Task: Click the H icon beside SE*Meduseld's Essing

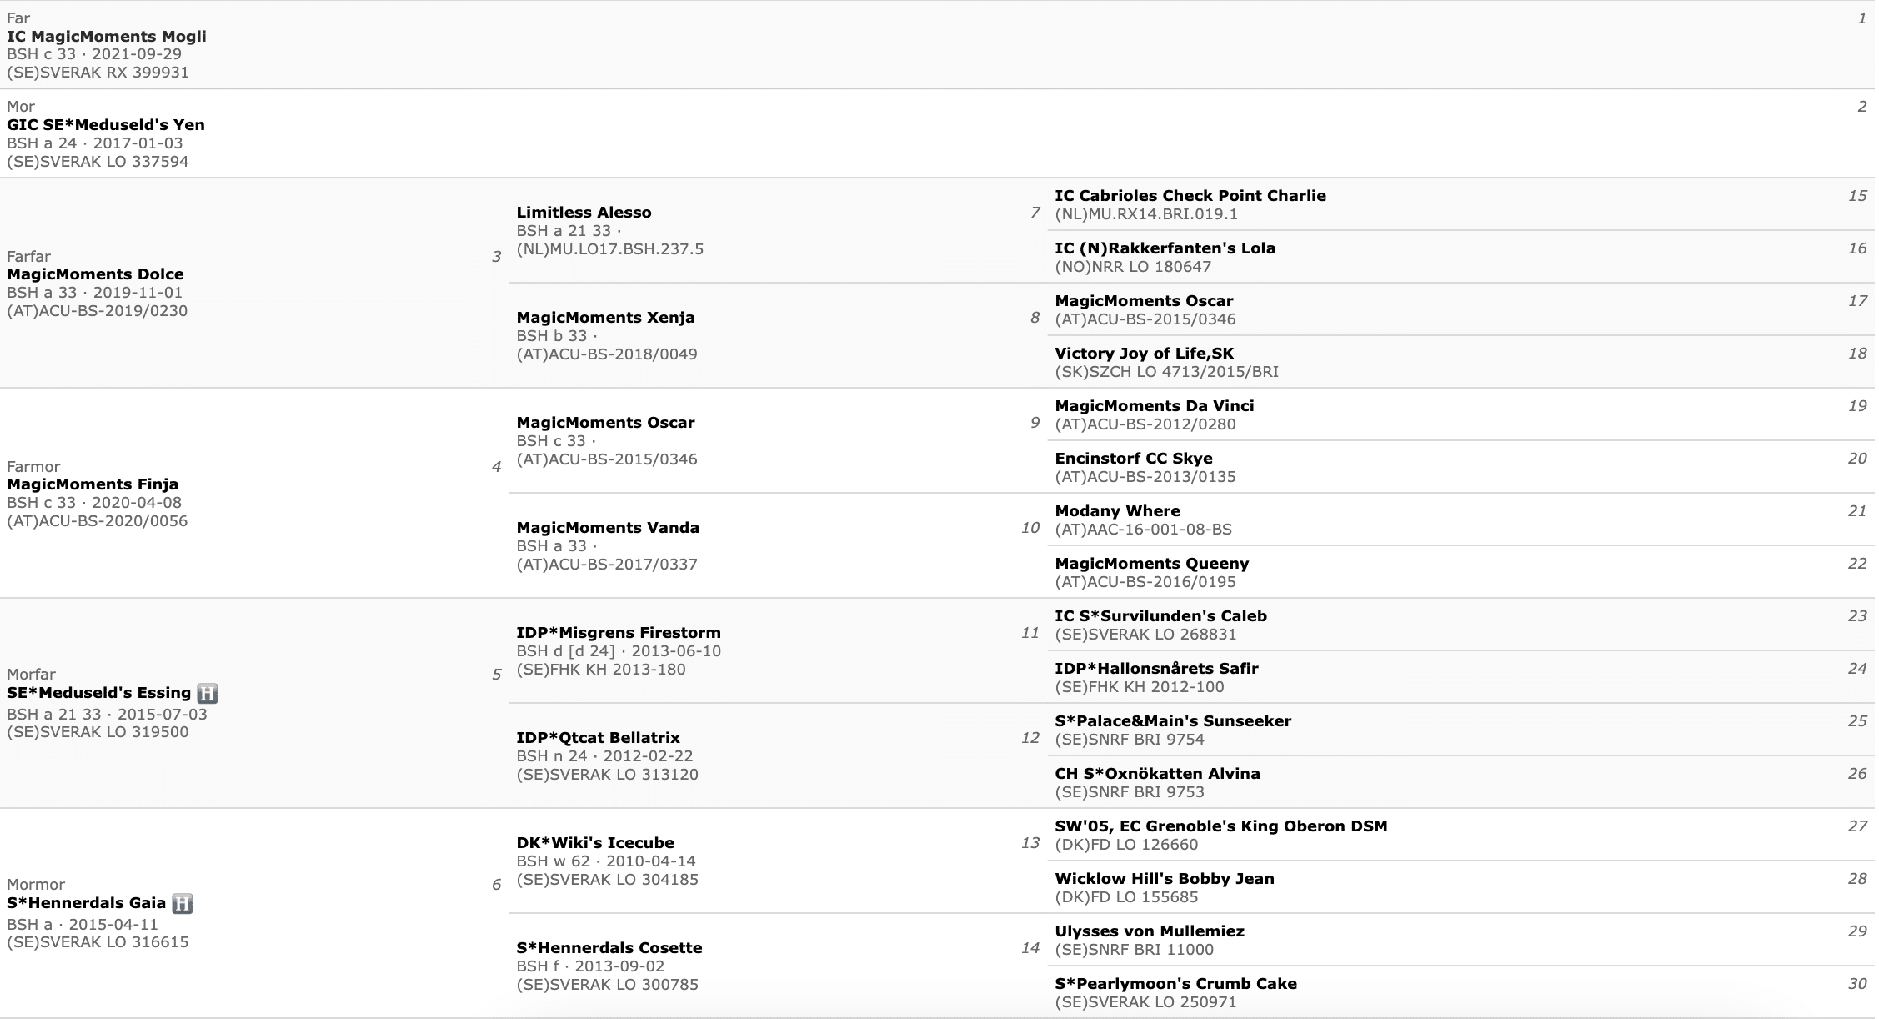Action: [x=207, y=693]
